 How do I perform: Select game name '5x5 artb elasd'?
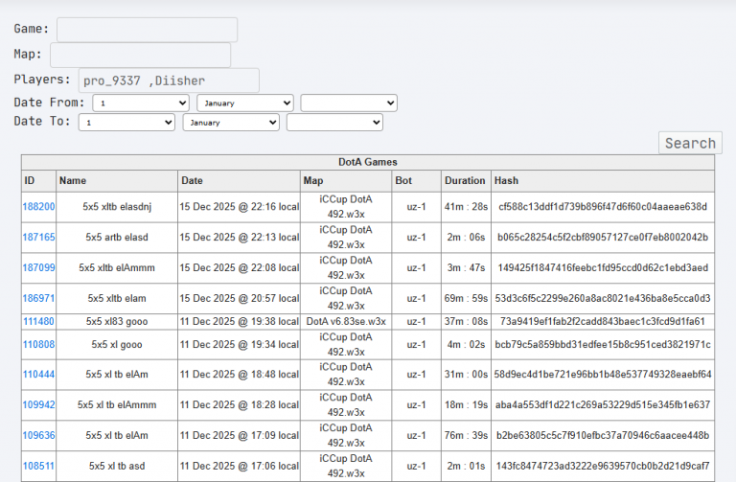[x=117, y=237]
